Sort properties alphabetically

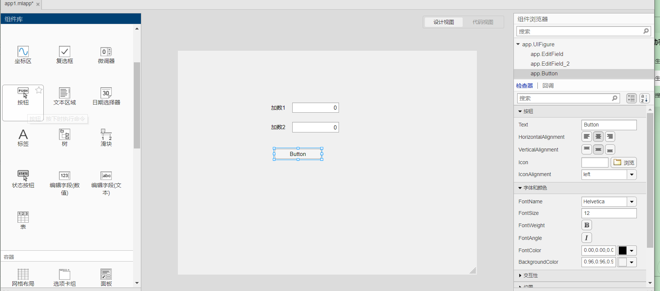point(645,98)
